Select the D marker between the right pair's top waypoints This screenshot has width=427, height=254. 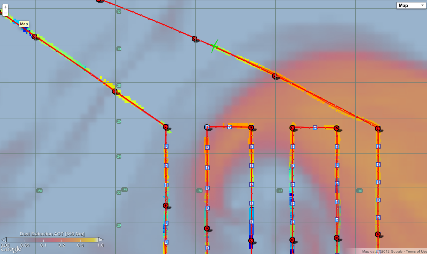[315, 128]
